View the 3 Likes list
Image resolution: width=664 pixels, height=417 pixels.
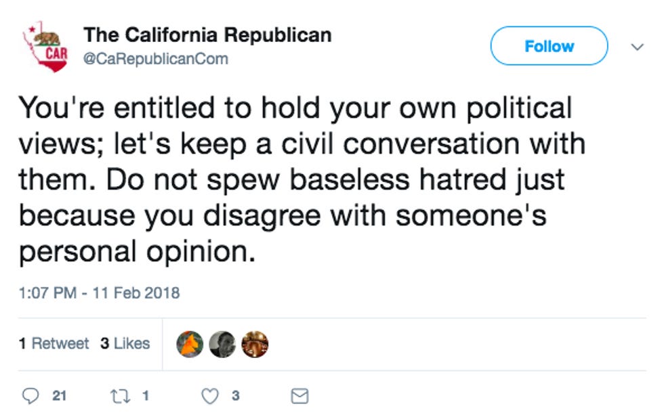[x=125, y=343]
